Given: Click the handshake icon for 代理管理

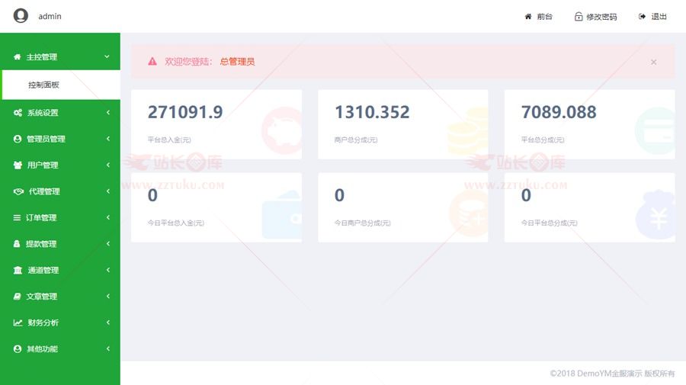Looking at the screenshot, I should click(18, 191).
